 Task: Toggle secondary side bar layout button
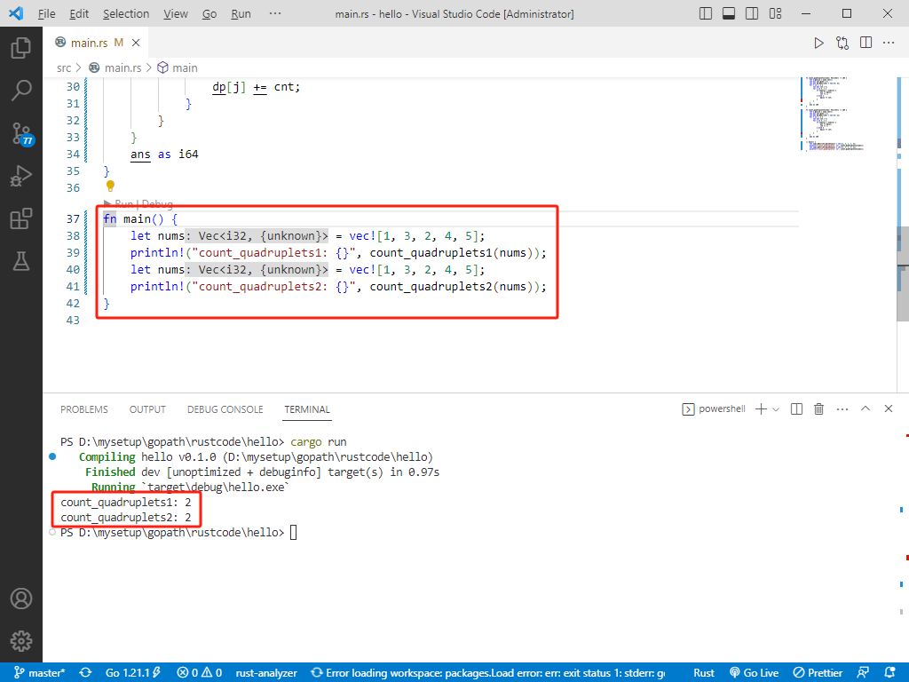[x=752, y=13]
